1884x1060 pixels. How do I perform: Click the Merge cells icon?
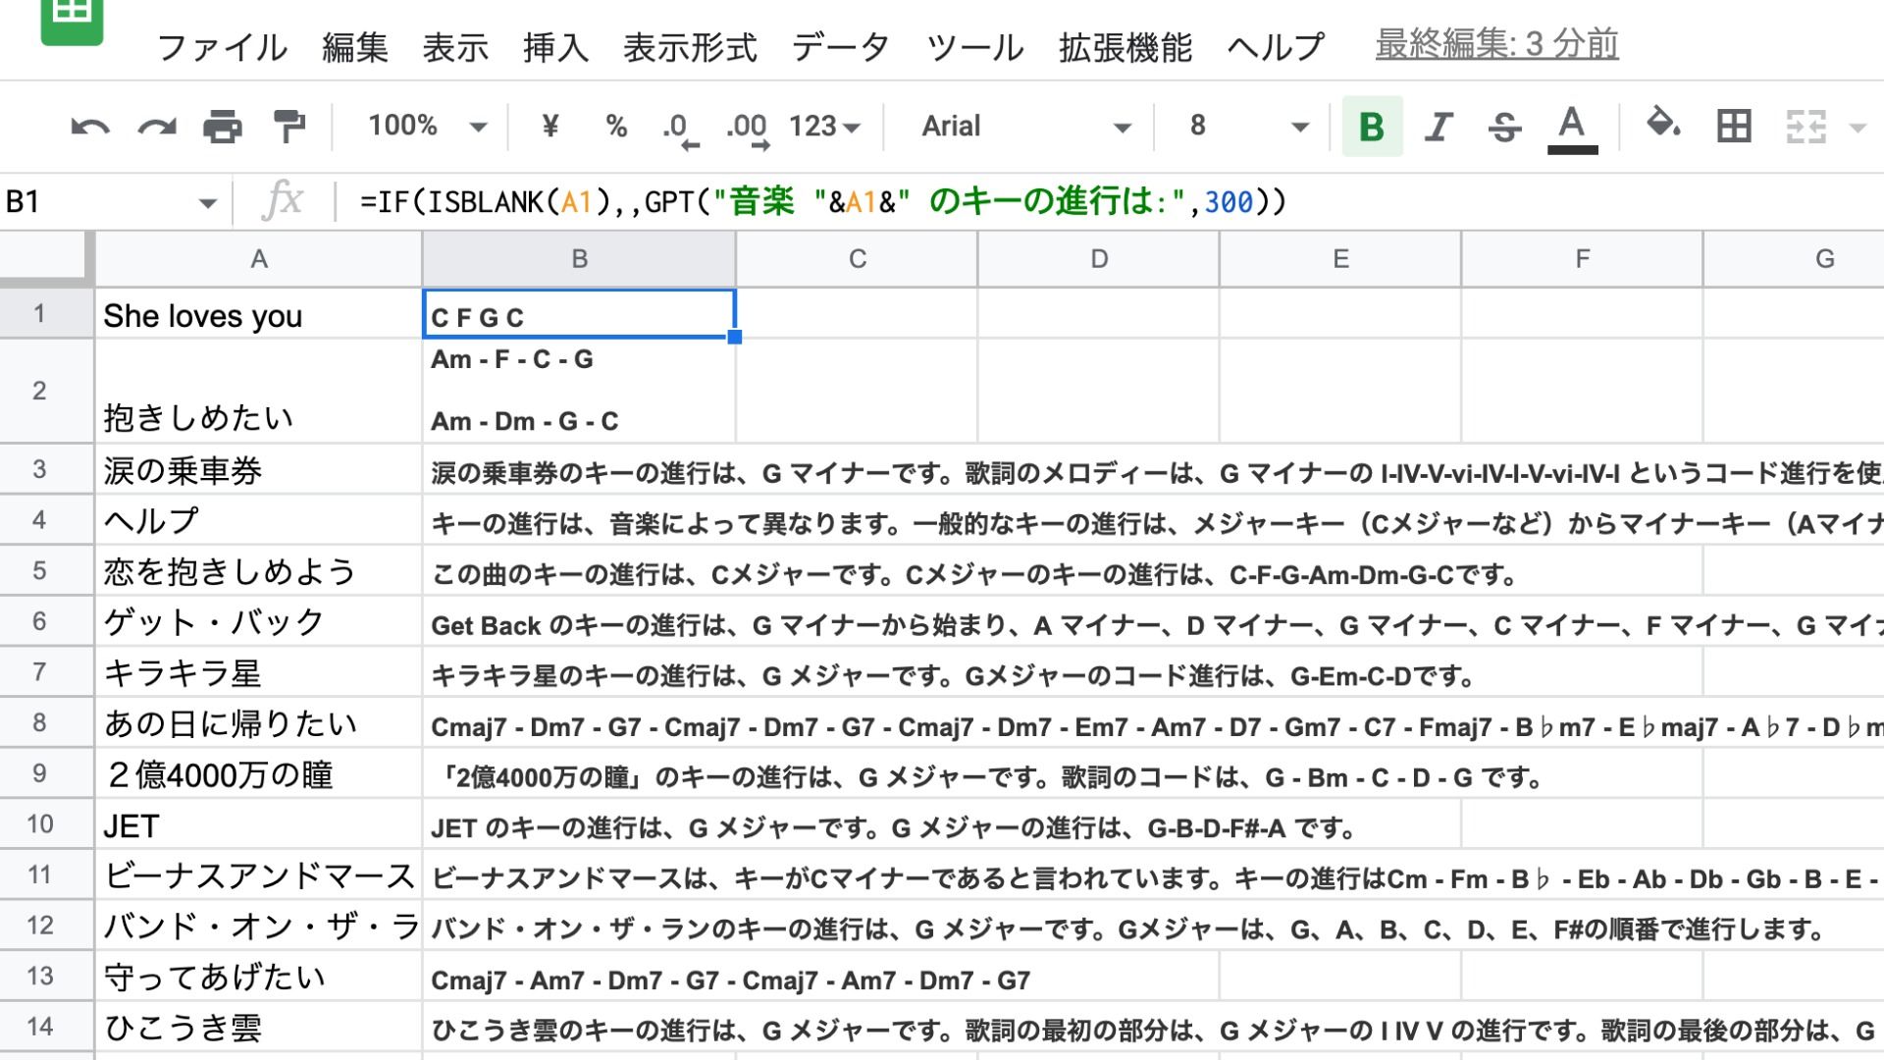click(x=1805, y=126)
